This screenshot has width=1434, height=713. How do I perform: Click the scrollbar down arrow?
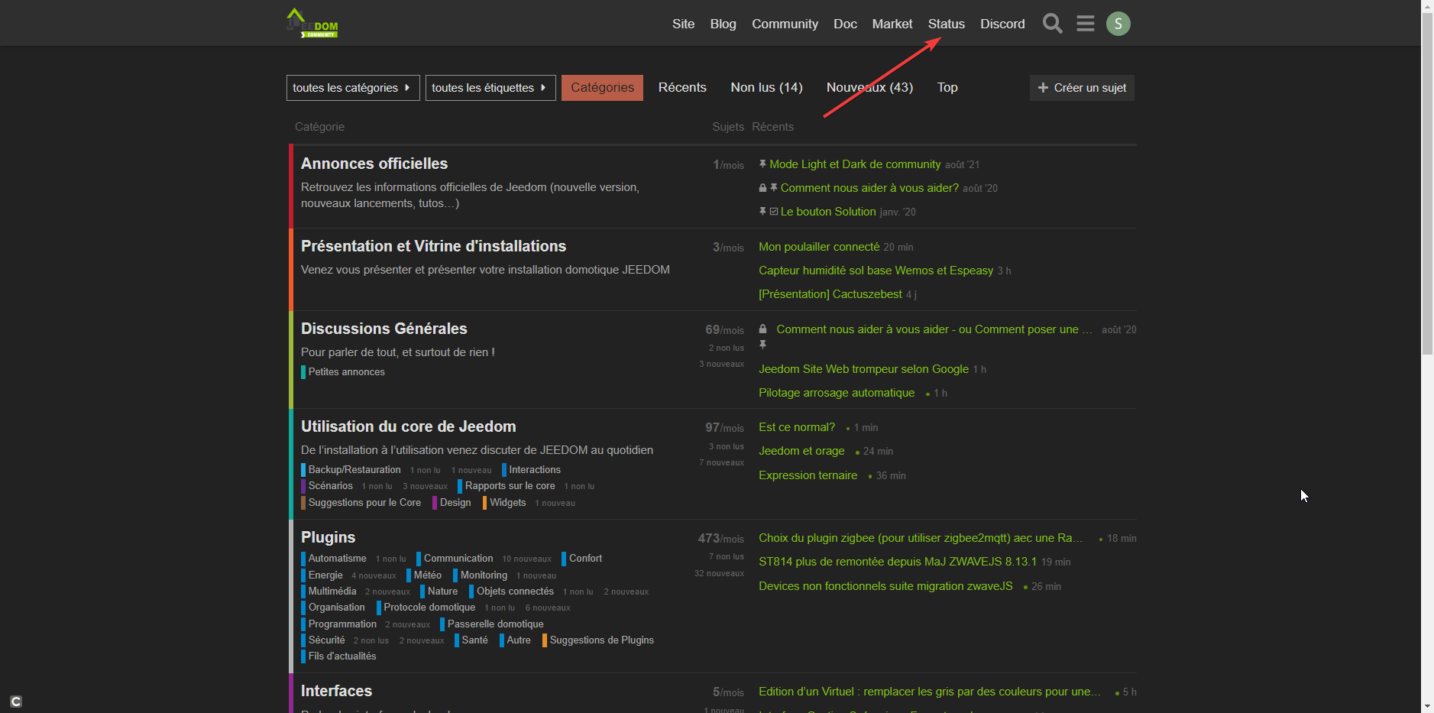click(1427, 707)
